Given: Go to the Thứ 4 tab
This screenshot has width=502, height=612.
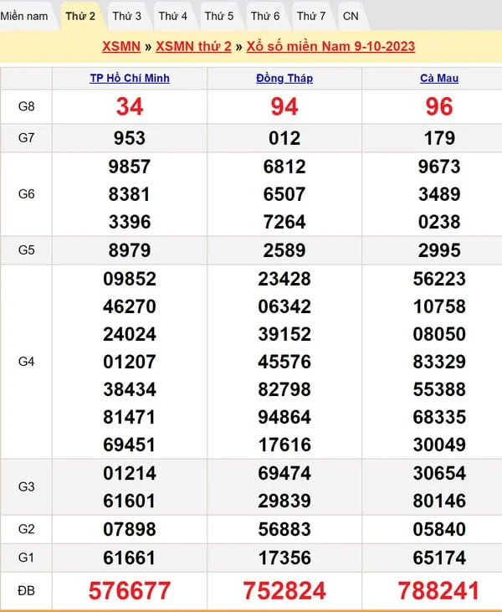Looking at the screenshot, I should (x=172, y=16).
